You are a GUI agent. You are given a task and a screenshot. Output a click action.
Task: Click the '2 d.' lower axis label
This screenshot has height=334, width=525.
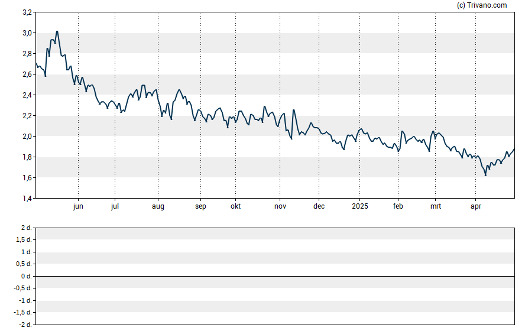(27, 228)
